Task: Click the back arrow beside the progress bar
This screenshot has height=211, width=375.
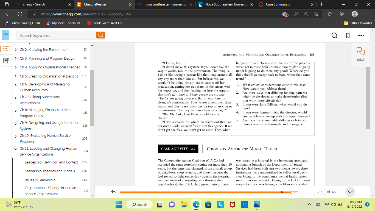Action: point(113,192)
